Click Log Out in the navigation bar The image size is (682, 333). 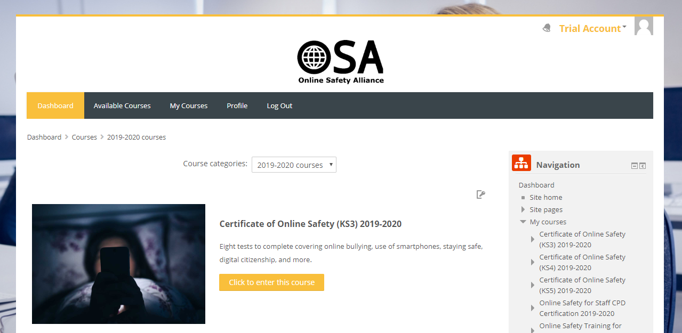tap(279, 105)
